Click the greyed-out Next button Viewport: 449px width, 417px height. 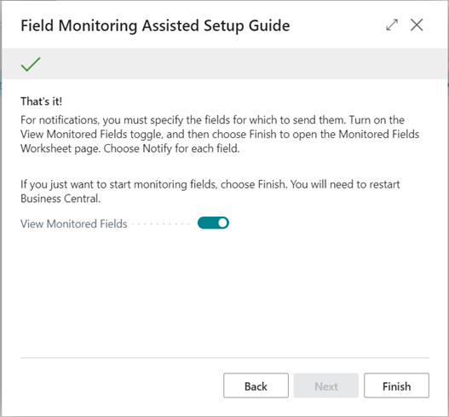tap(326, 385)
